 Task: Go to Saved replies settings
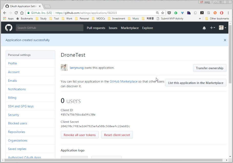click(17, 149)
